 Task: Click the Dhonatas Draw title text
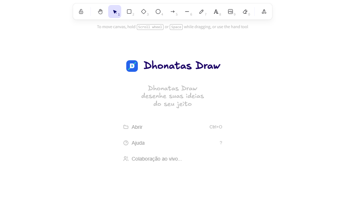[x=182, y=65]
